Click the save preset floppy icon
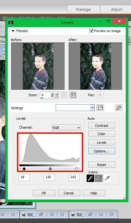The width and height of the screenshot is (131, 223). [x=100, y=108]
